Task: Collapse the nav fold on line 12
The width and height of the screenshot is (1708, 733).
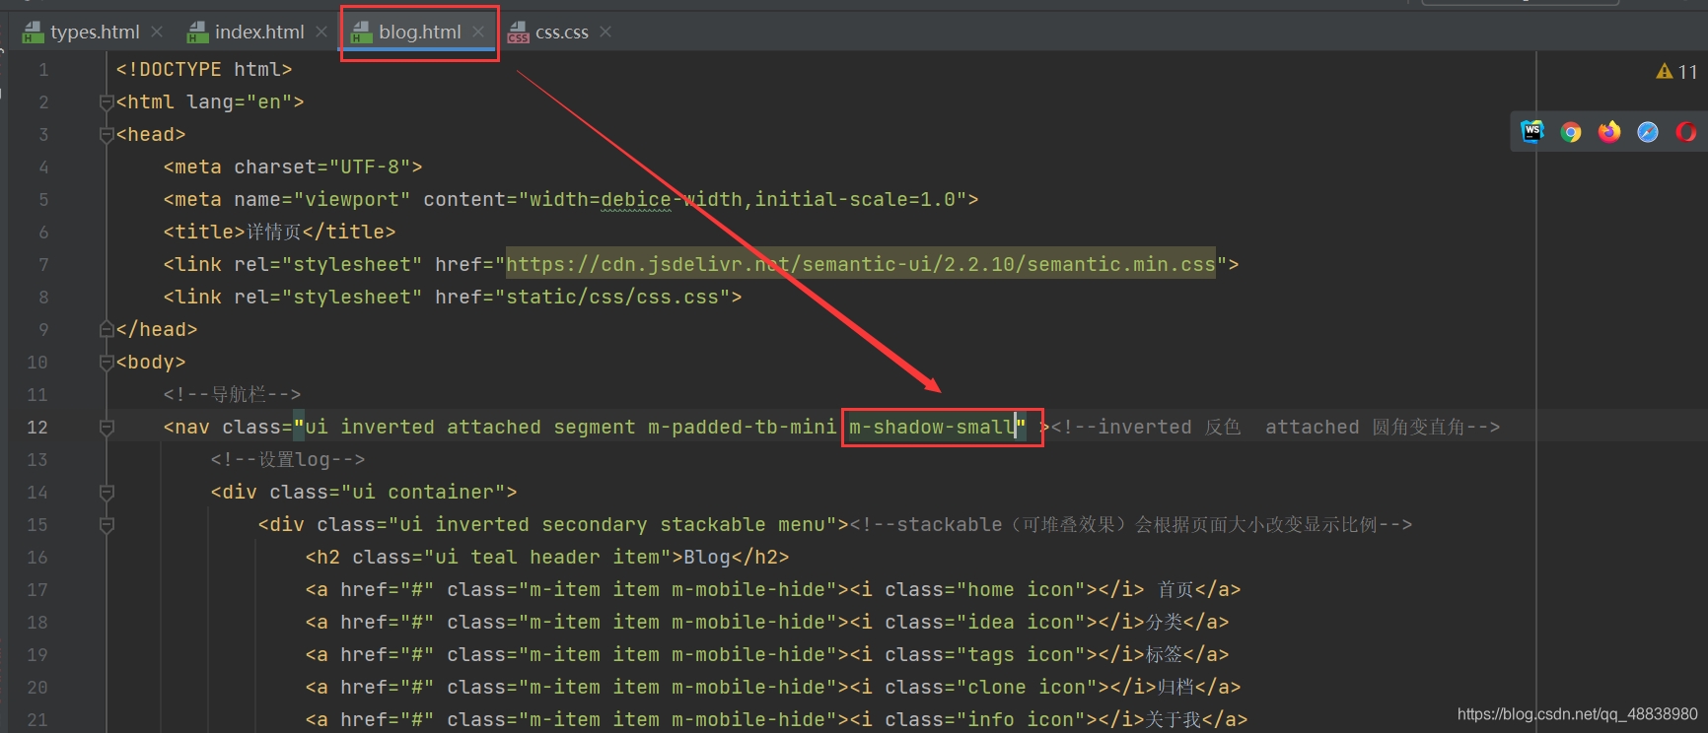Action: pos(107,427)
